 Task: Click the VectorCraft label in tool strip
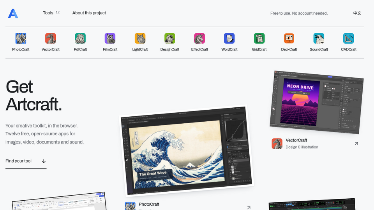(x=51, y=49)
